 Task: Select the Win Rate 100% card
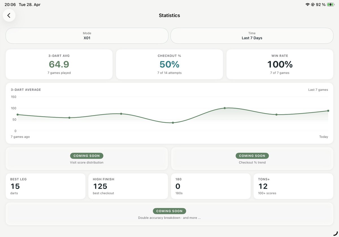pyautogui.click(x=280, y=64)
